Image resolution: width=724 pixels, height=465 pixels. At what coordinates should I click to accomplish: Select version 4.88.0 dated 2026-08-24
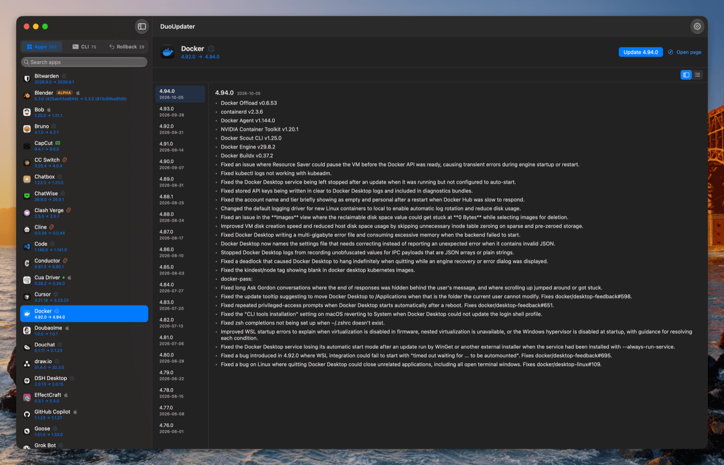click(x=180, y=217)
